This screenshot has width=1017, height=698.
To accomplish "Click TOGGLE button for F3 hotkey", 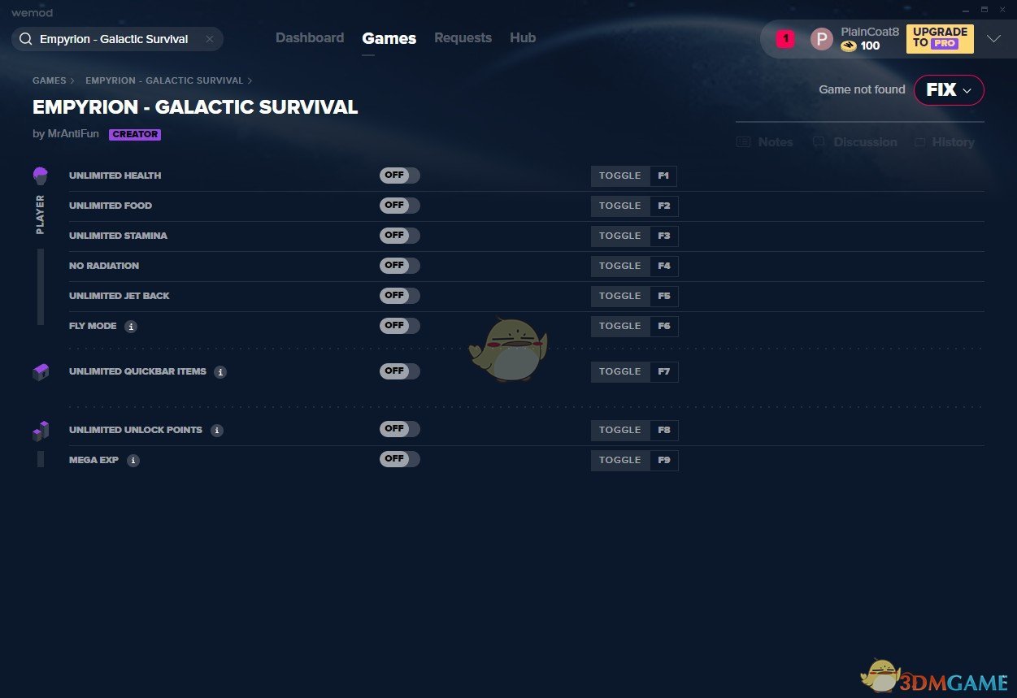I will [x=620, y=236].
